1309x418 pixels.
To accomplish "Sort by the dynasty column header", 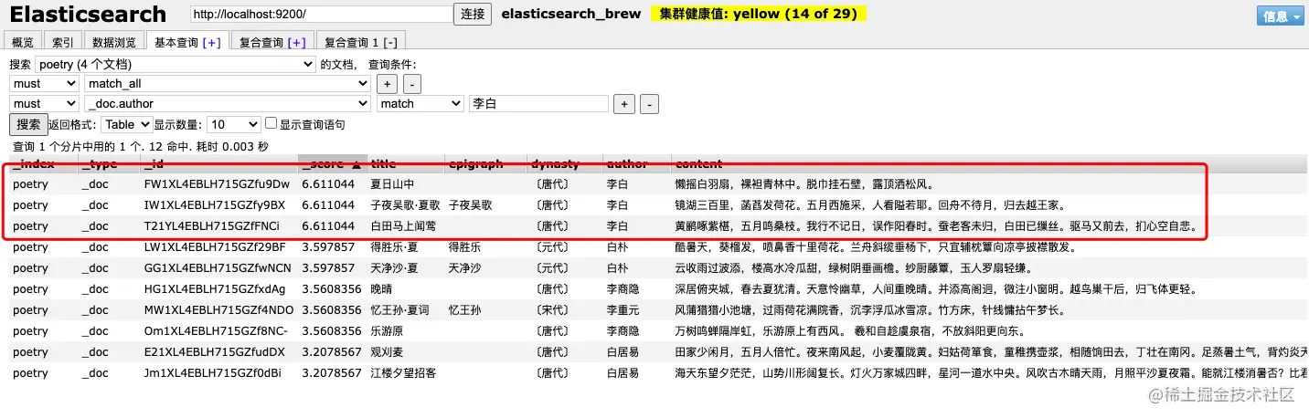I will coord(565,164).
